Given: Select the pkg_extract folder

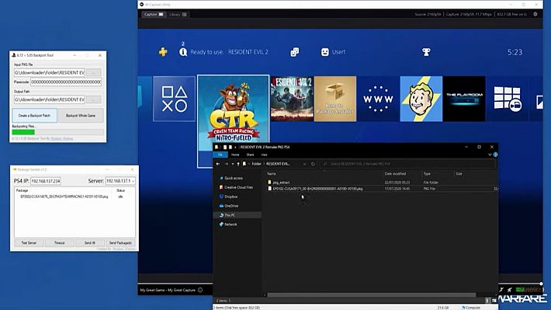Looking at the screenshot, I should (281, 183).
